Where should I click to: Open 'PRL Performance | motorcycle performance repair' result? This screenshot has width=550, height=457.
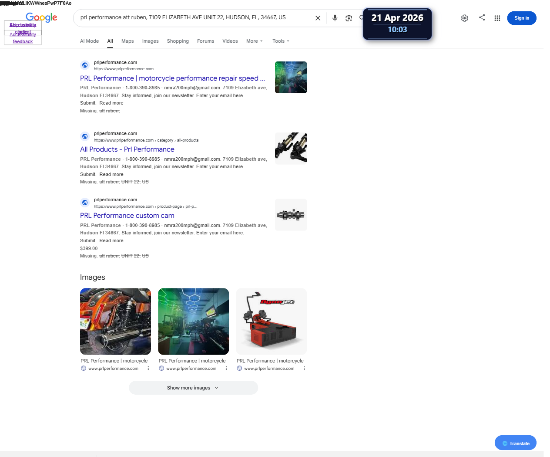click(x=172, y=78)
